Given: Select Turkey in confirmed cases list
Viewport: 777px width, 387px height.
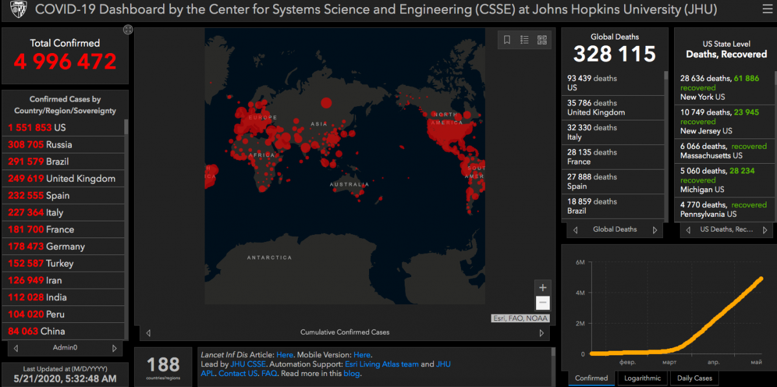Looking at the screenshot, I should click(63, 263).
